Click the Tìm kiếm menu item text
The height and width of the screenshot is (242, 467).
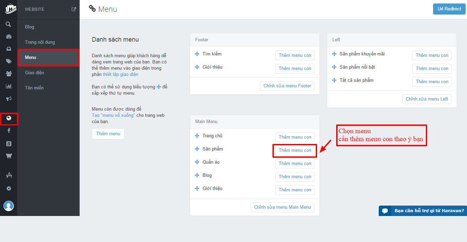[212, 54]
